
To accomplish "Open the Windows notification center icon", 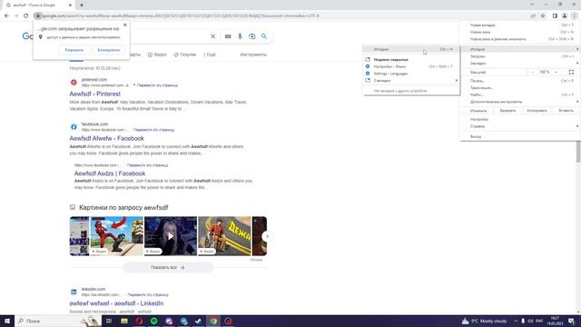I will click(x=571, y=321).
